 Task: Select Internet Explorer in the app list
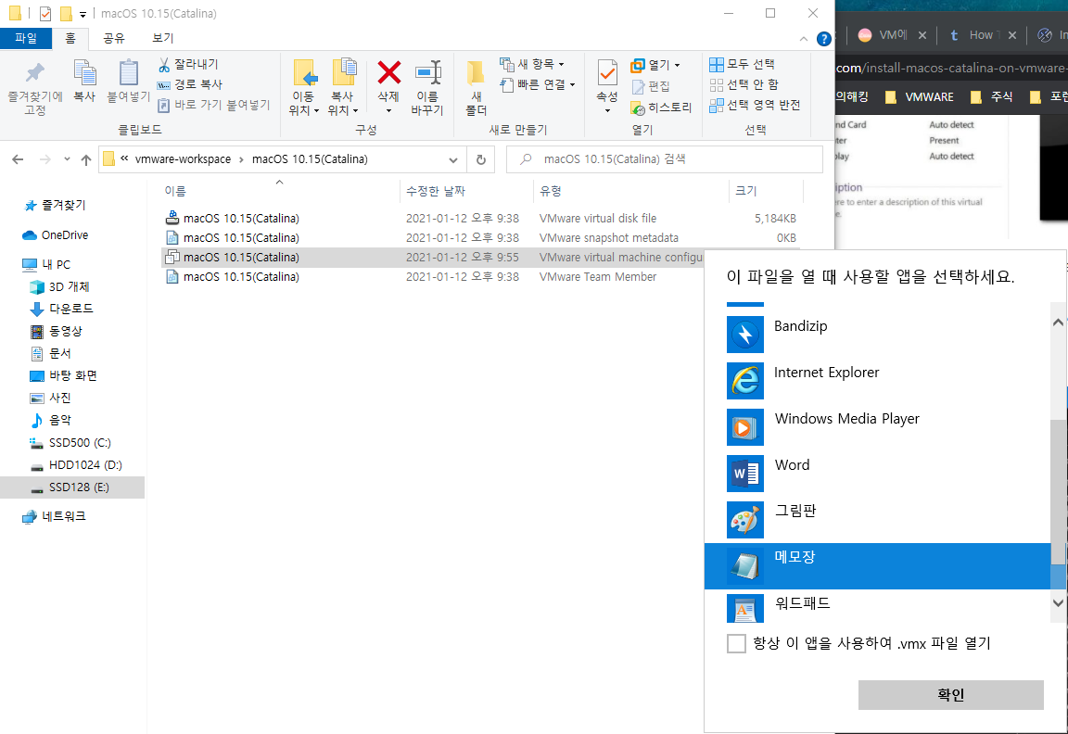click(x=877, y=380)
